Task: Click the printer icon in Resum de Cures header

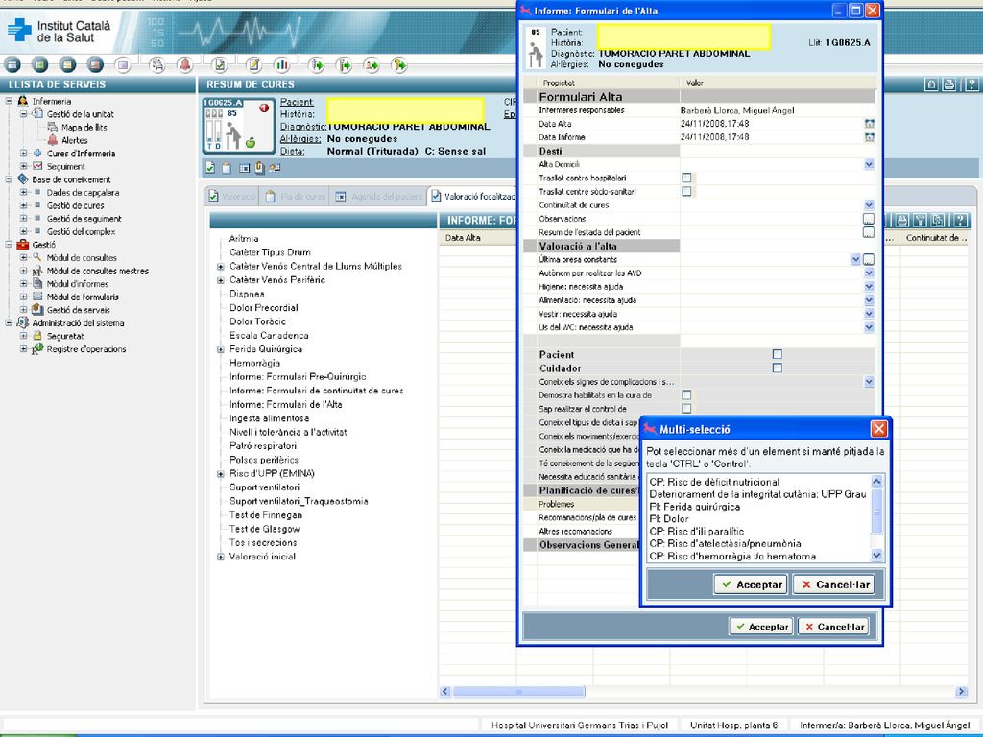Action: coord(949,84)
